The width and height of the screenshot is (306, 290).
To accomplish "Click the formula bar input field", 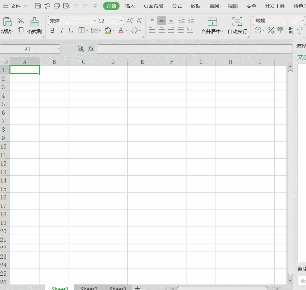I will (195, 49).
